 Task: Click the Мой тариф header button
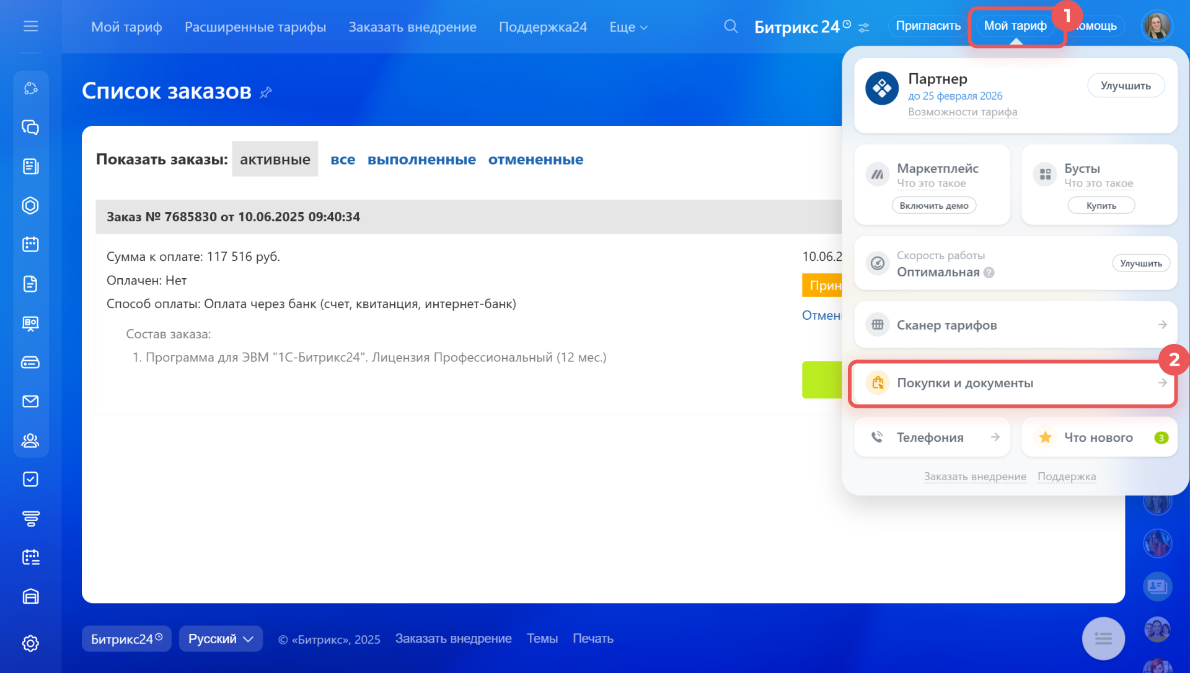(x=1015, y=26)
